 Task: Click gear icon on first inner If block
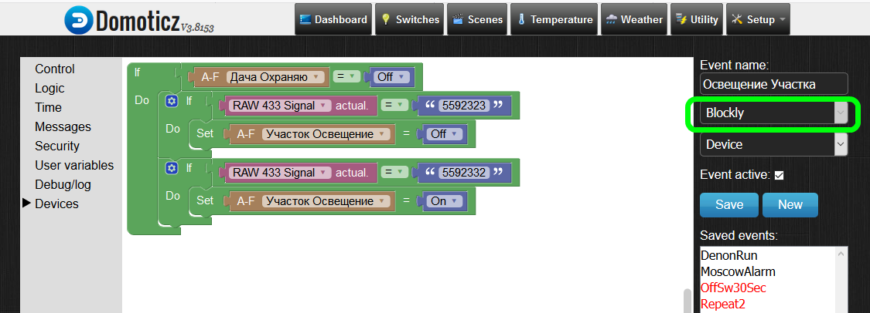(x=172, y=101)
